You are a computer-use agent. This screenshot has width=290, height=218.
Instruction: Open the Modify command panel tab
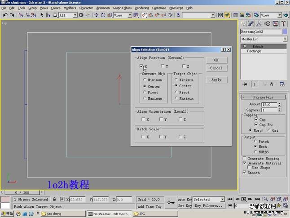[251, 23]
